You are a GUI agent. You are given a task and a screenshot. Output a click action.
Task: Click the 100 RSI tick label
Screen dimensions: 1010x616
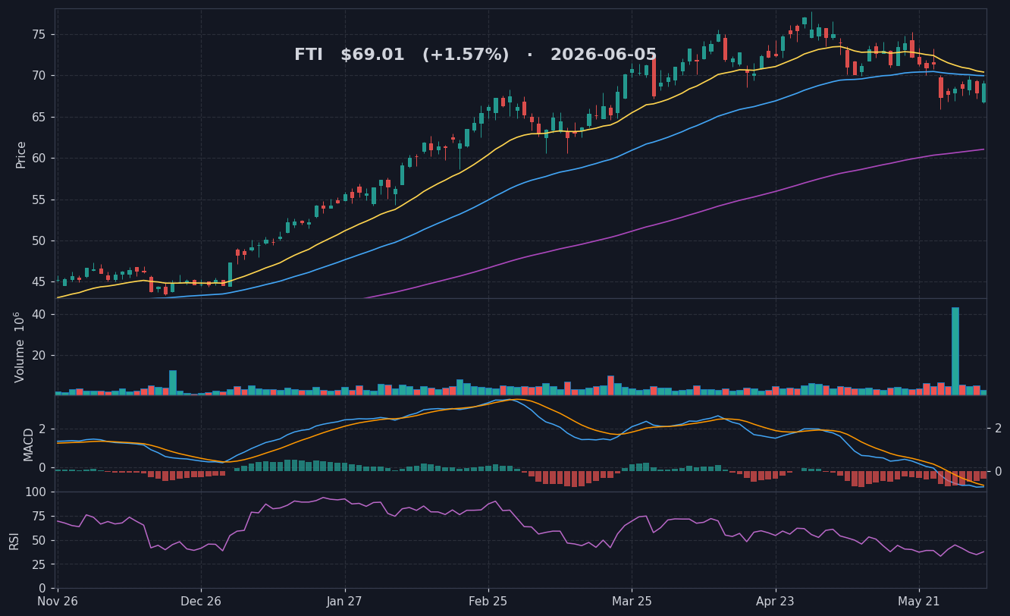point(36,492)
